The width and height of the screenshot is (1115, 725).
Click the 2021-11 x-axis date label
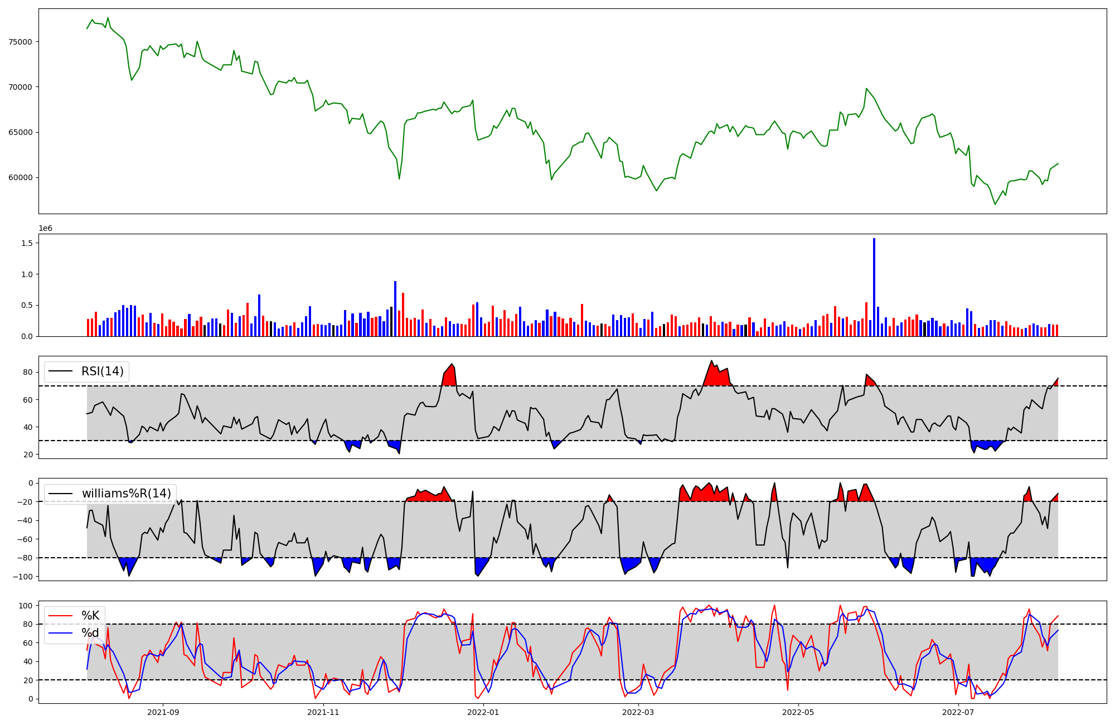pyautogui.click(x=323, y=712)
